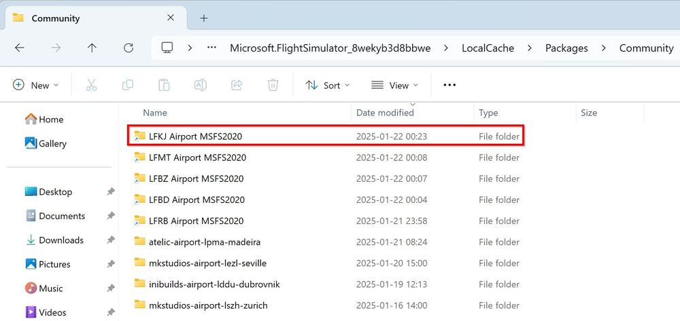This screenshot has height=321, width=680.
Task: Click the Packages breadcrumb segment
Action: [566, 48]
